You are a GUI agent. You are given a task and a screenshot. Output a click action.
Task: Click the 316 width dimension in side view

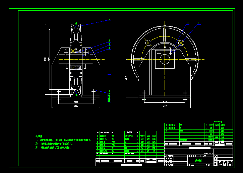(x=76, y=106)
